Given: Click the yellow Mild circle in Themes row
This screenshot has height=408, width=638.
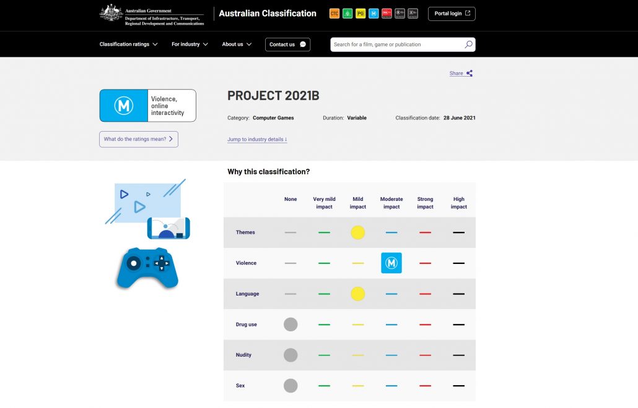Looking at the screenshot, I should point(357,232).
